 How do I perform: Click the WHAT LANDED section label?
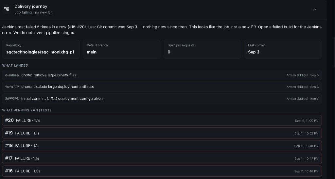point(15,66)
